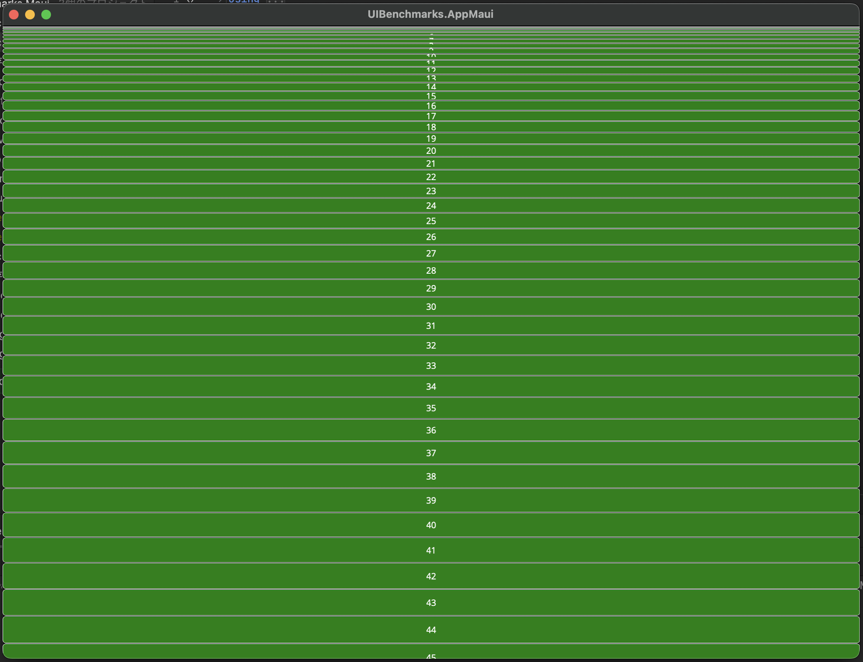Viewport: 863px width, 662px height.
Task: Click the green item labeled 25
Action: coord(431,221)
